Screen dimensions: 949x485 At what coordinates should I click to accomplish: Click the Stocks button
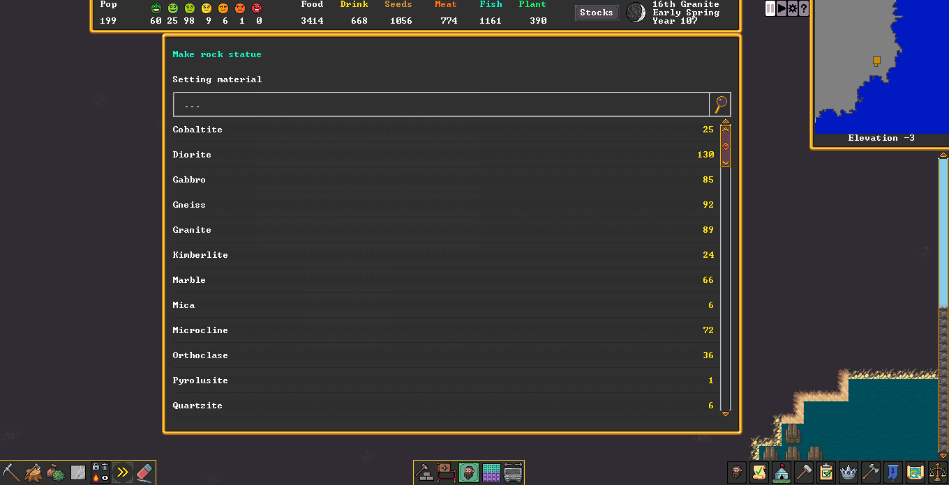pyautogui.click(x=596, y=13)
